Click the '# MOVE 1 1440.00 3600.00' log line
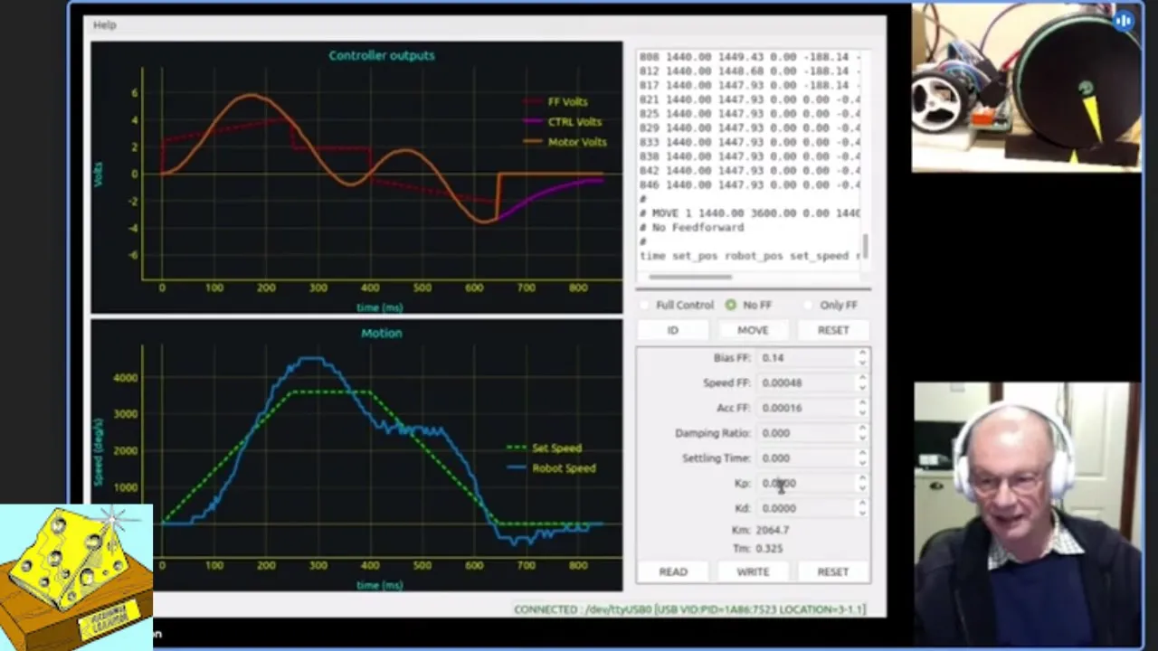The image size is (1158, 651). (749, 213)
